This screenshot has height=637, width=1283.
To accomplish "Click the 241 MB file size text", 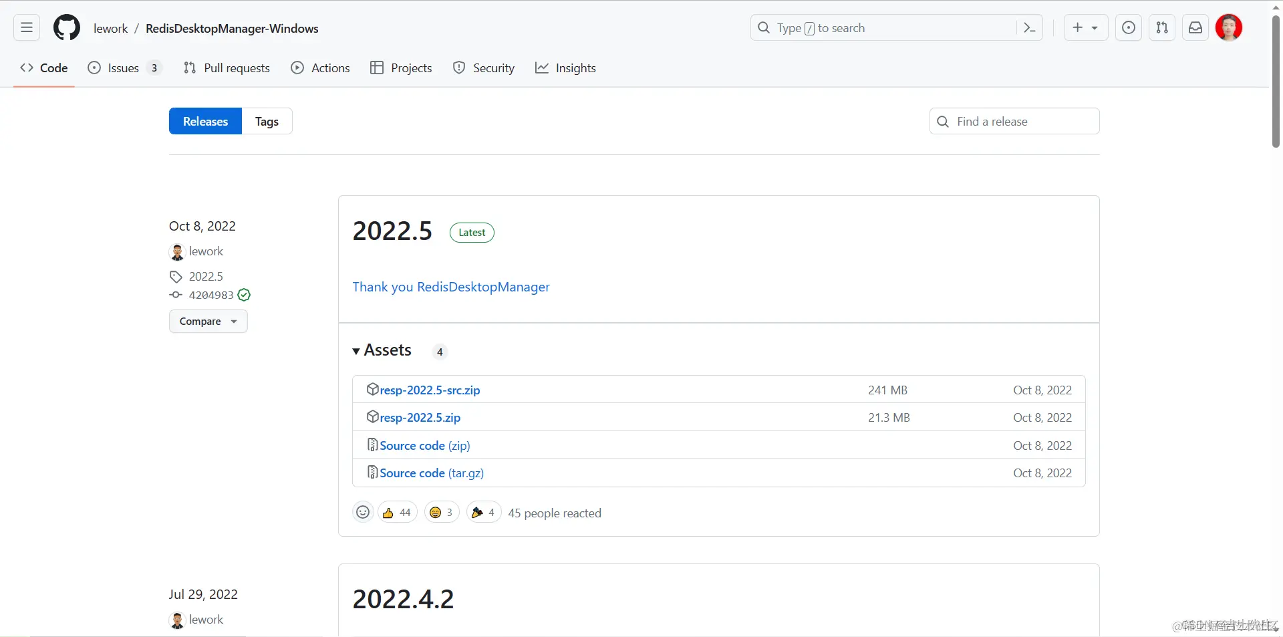I will [887, 390].
